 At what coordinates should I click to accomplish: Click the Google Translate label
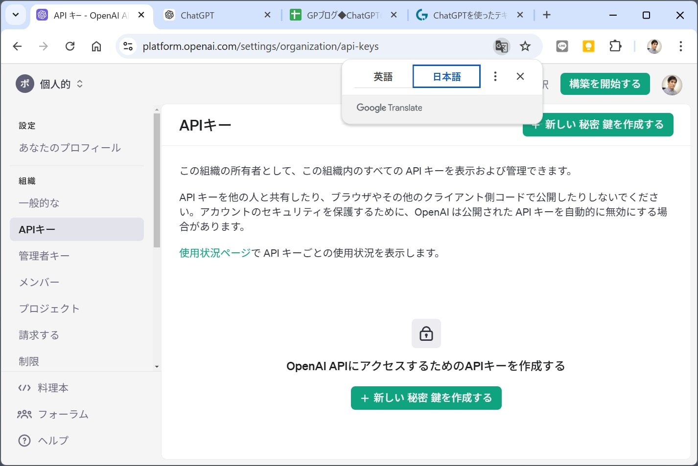(x=389, y=108)
